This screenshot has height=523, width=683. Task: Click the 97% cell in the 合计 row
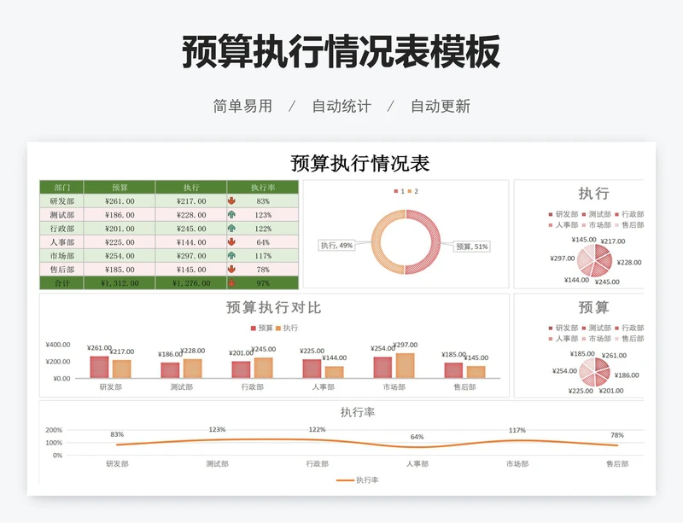pyautogui.click(x=263, y=283)
